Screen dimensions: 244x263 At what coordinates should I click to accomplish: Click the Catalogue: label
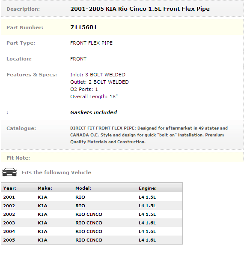click(21, 128)
